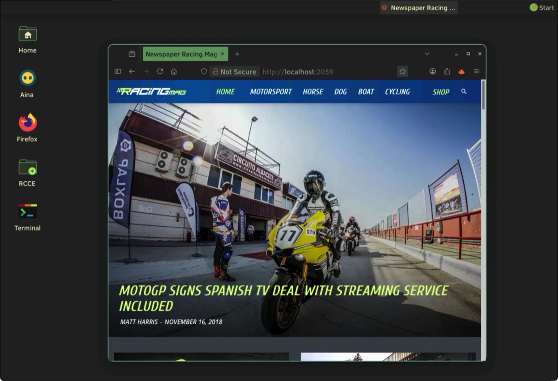Click the localhost URL address field
The image size is (558, 381).
click(325, 72)
